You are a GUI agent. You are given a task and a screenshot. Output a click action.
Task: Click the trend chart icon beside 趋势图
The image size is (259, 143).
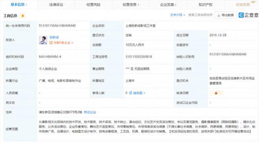[x=131, y=93]
